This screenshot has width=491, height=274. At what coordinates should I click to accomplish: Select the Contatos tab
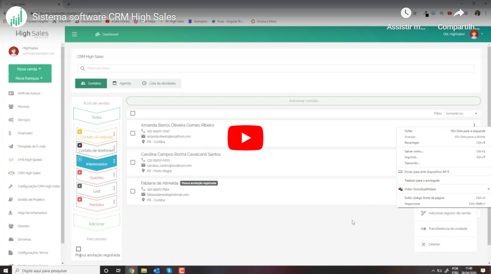pos(91,83)
